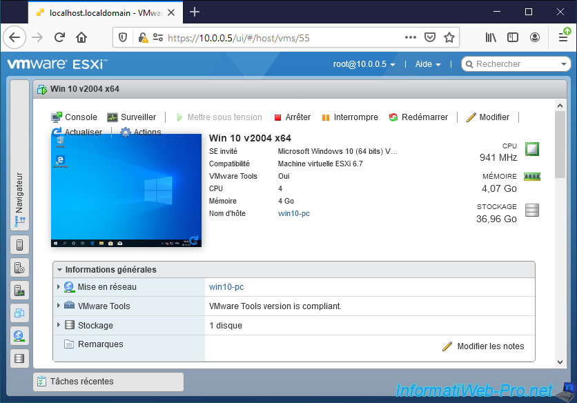Restart the VM with Redémarrer

[418, 117]
